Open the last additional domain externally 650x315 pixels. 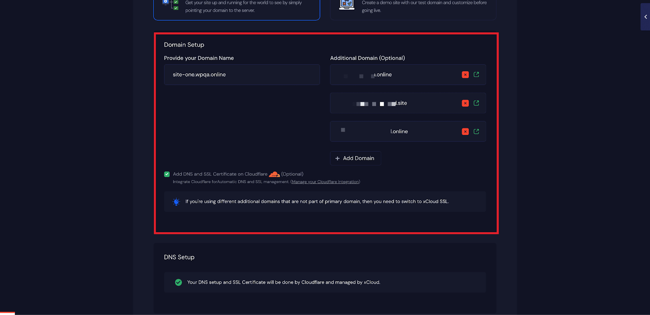pyautogui.click(x=476, y=131)
